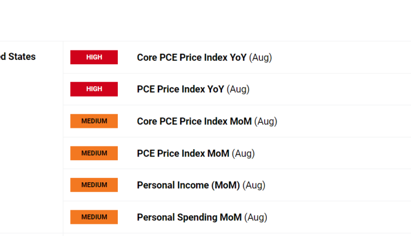This screenshot has height=236, width=411.
Task: Open the PCE Price Index MoM event
Action: pos(183,153)
